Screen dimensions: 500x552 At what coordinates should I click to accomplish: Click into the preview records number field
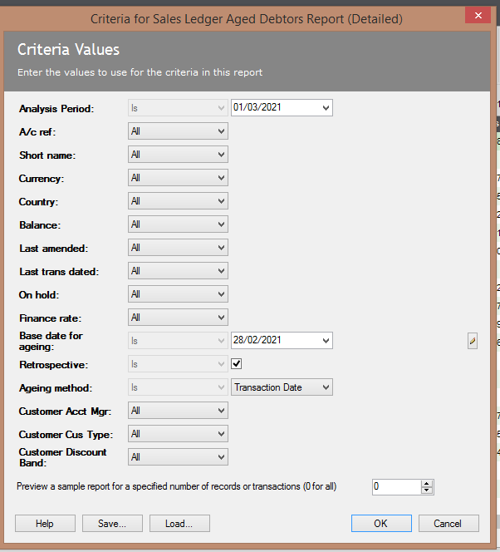pos(396,487)
